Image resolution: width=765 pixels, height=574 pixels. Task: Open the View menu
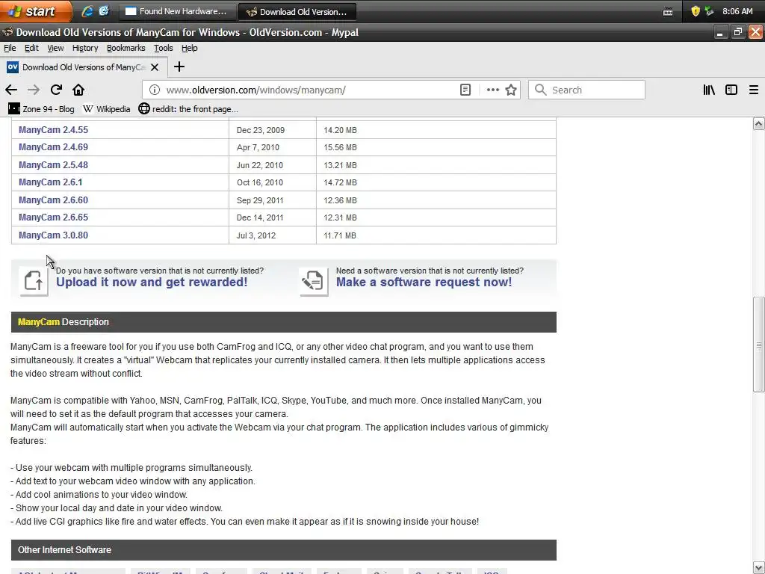click(55, 48)
